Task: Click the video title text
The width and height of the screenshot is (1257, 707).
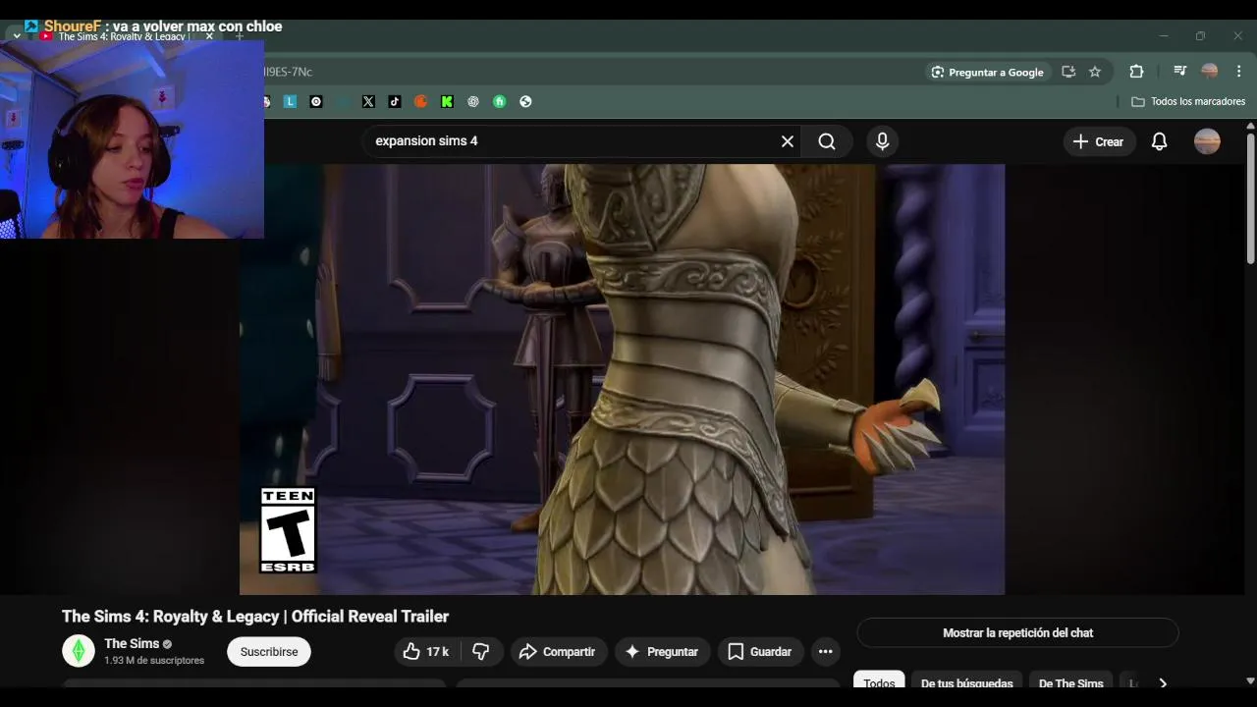Action: (x=255, y=617)
